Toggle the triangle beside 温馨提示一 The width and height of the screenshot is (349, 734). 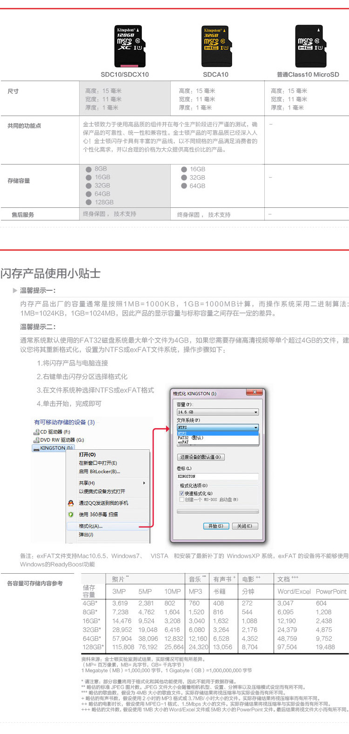pos(15,290)
